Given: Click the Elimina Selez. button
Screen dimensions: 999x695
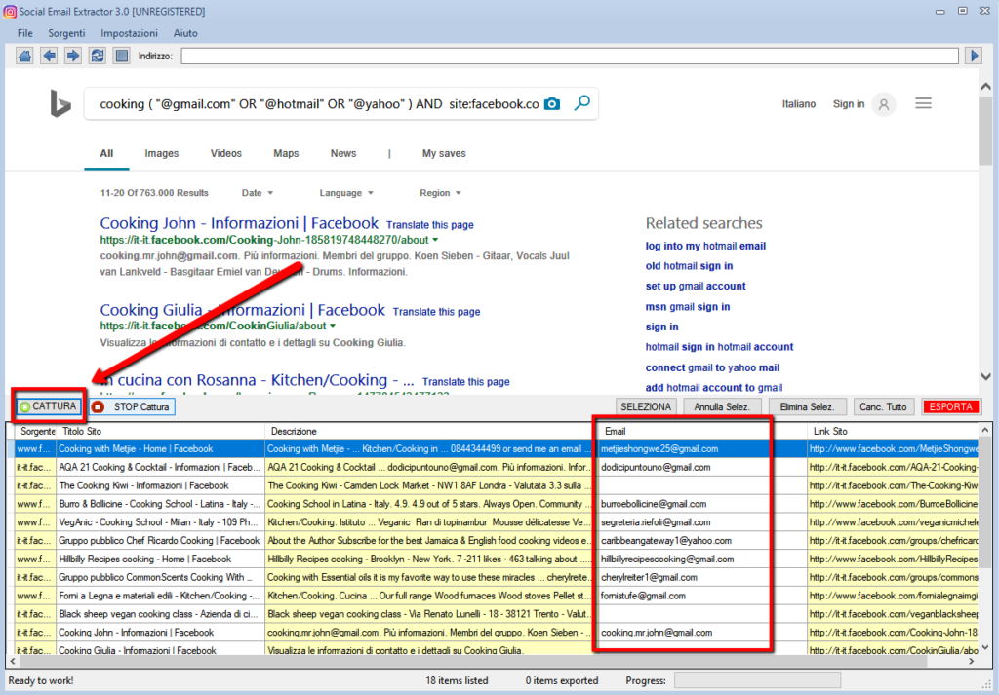Looking at the screenshot, I should click(807, 406).
